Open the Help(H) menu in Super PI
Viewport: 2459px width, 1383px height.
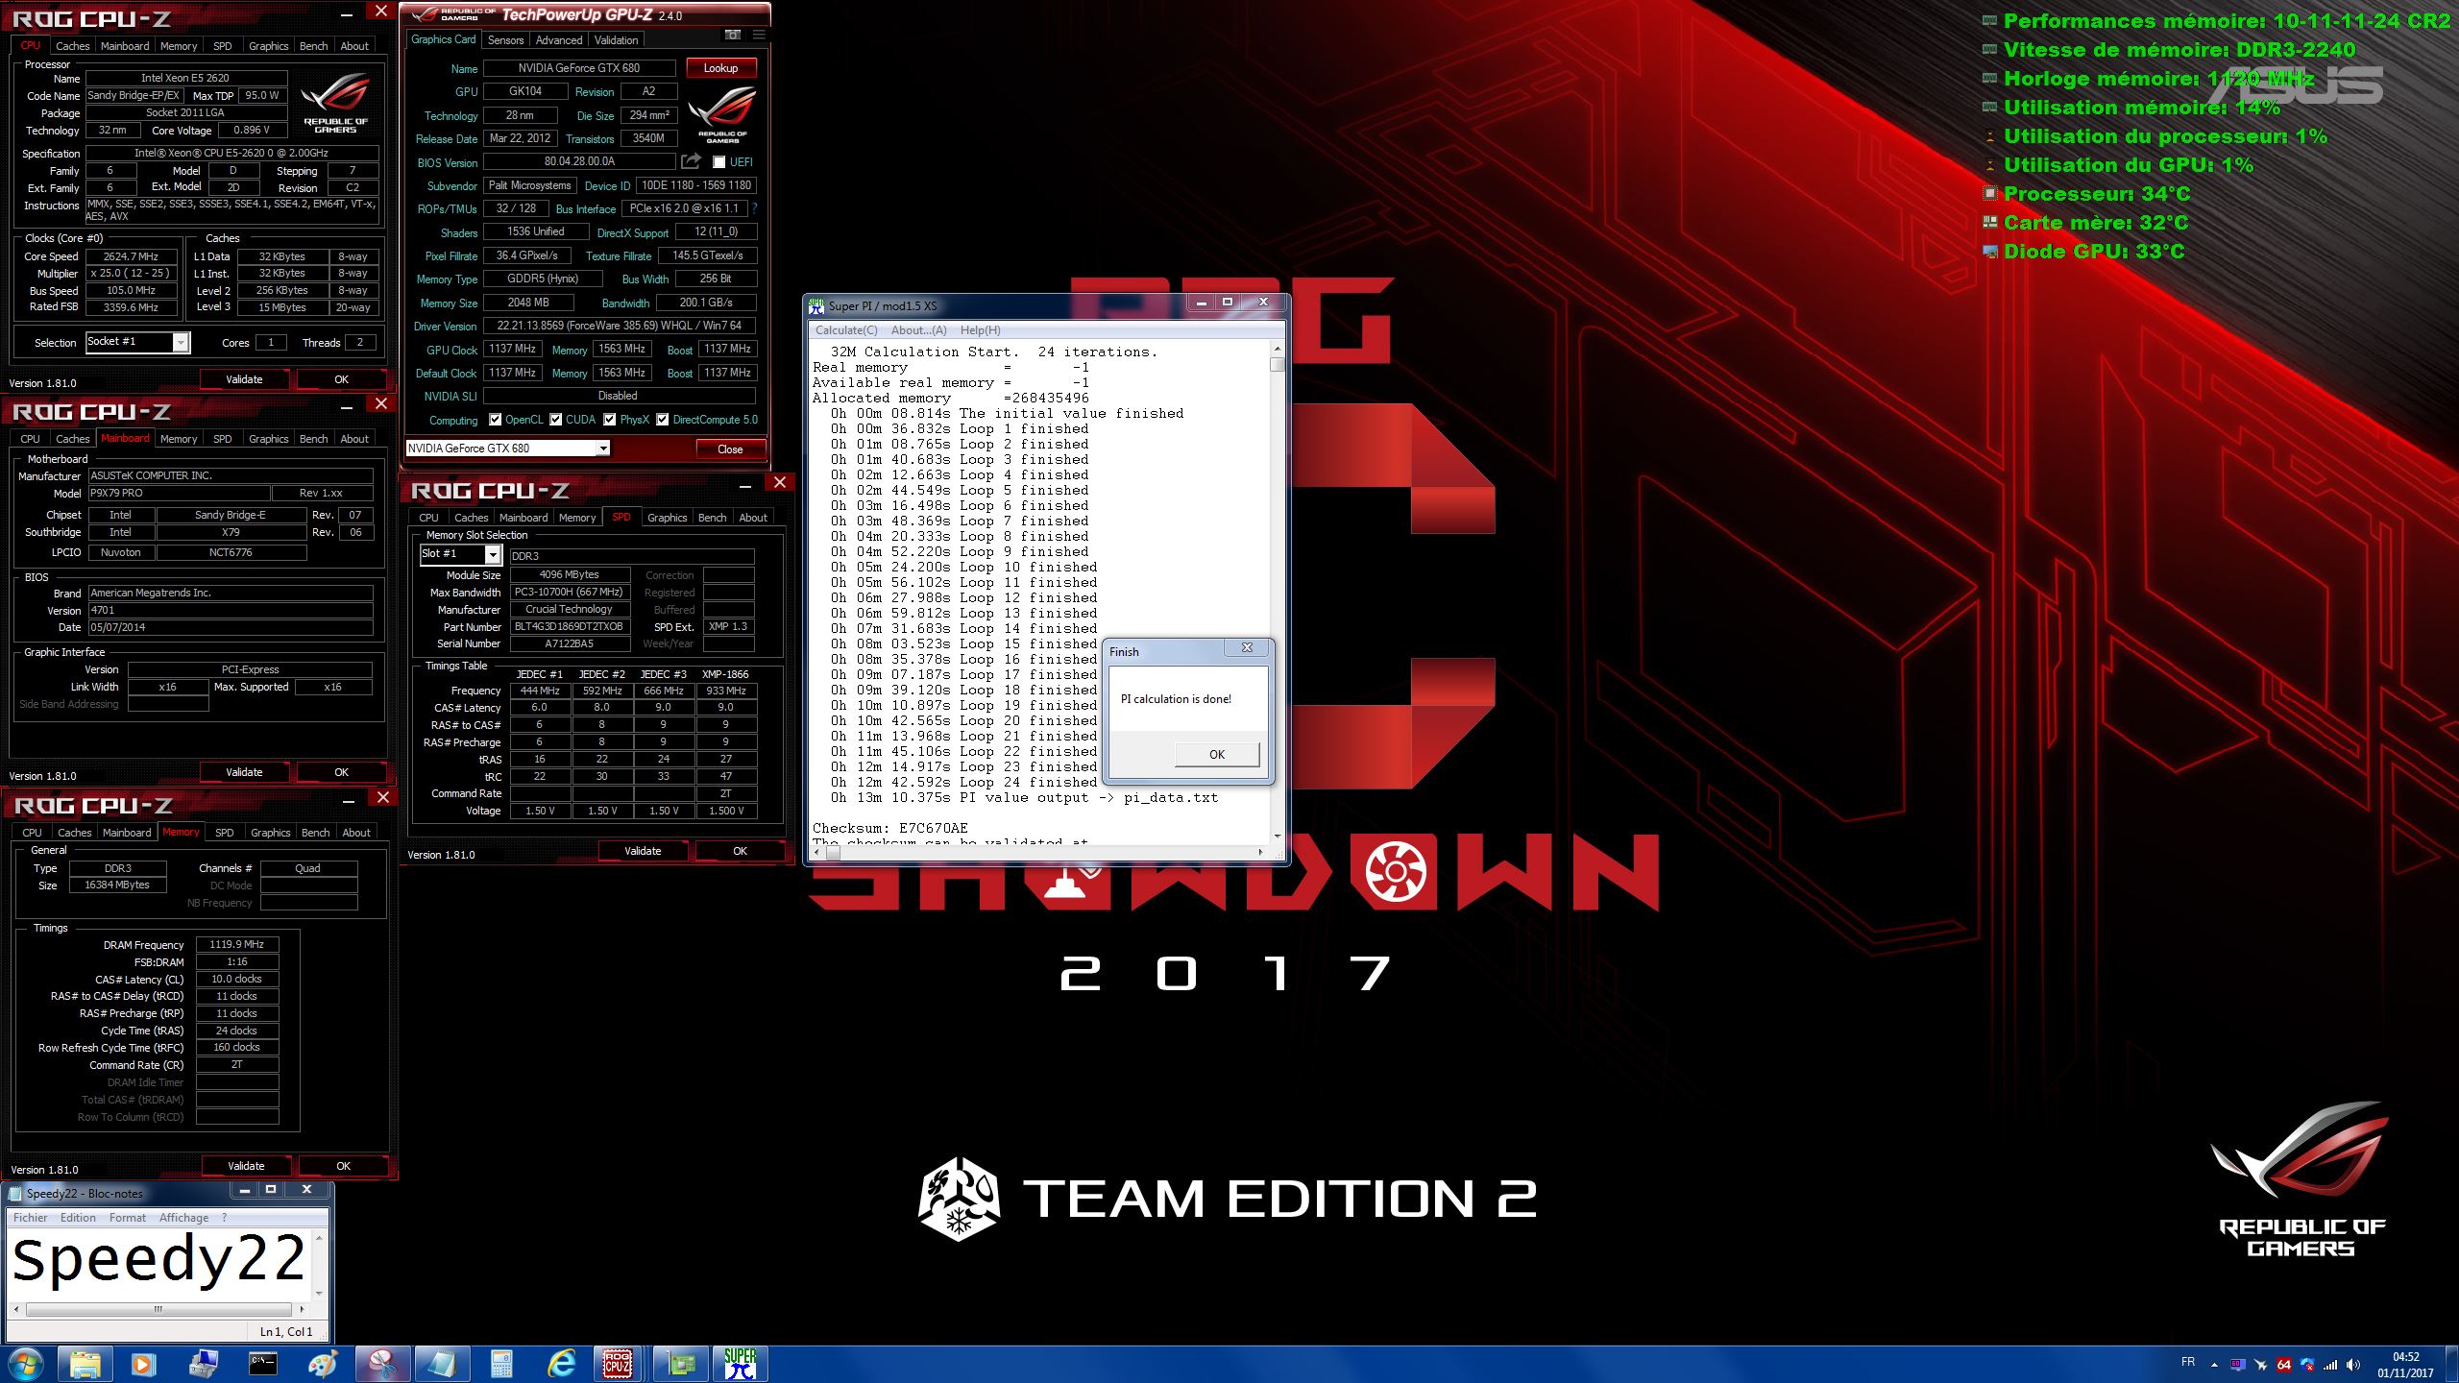[x=980, y=330]
